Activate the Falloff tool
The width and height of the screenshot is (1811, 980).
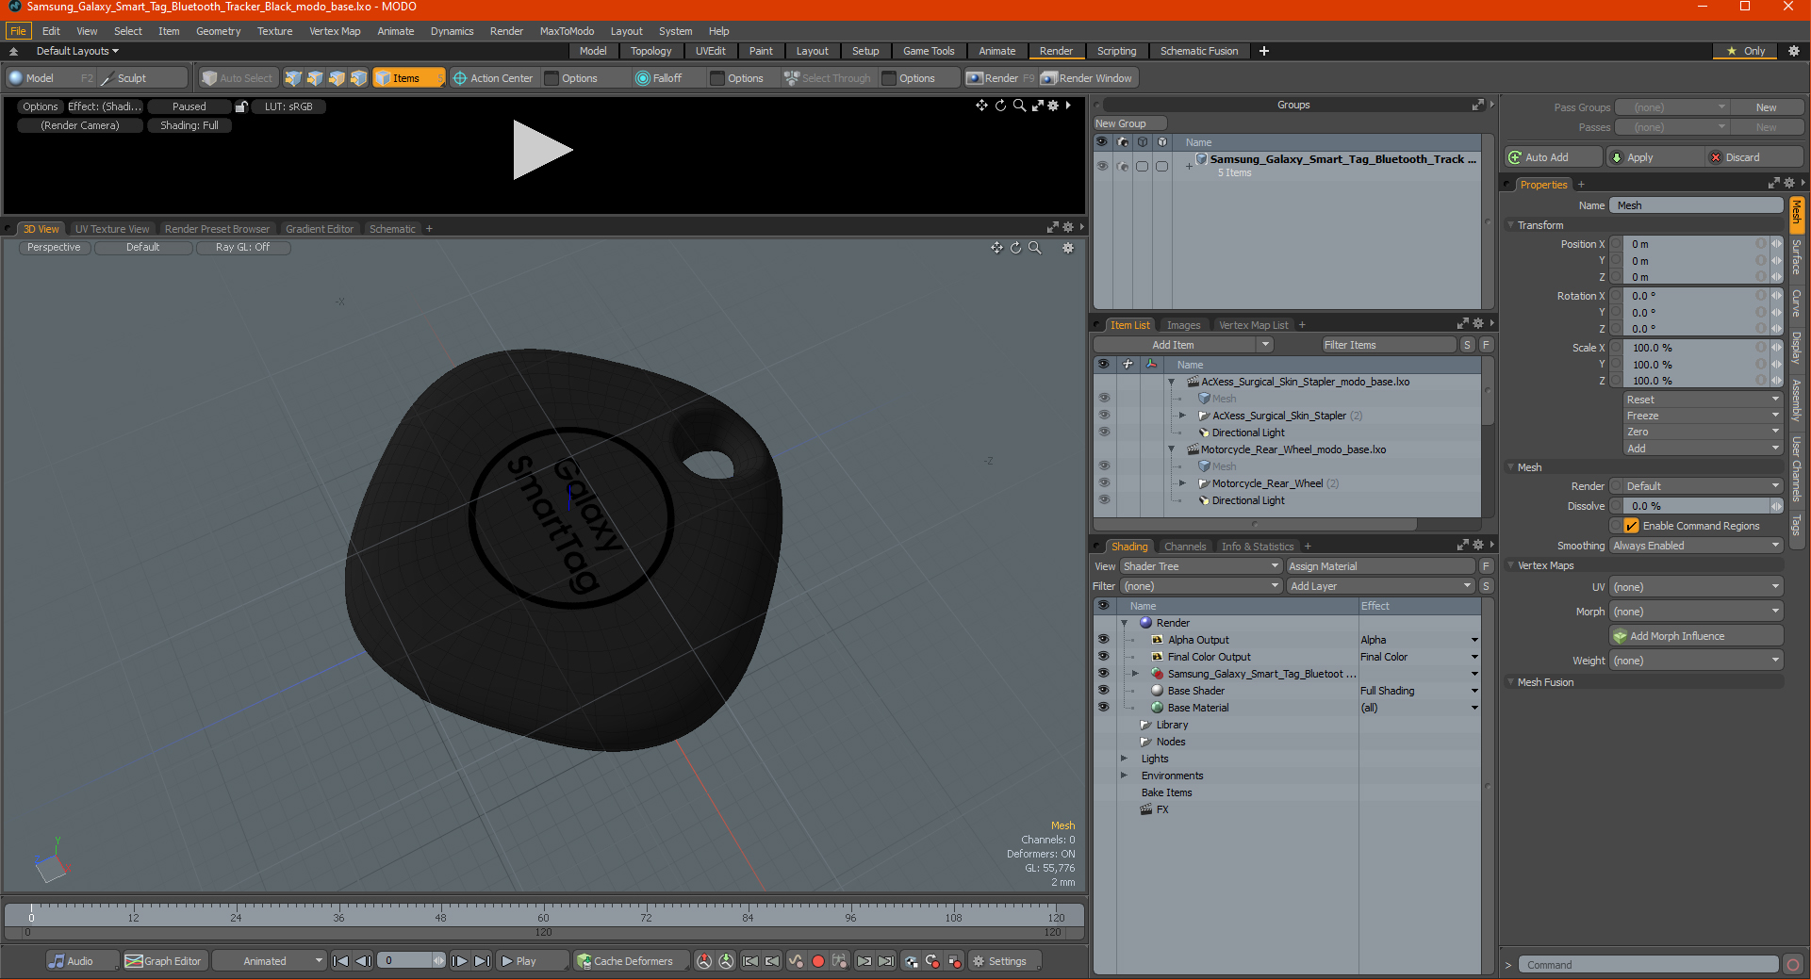pyautogui.click(x=659, y=78)
